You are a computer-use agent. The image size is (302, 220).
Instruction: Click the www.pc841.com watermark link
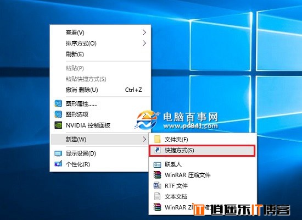[191, 126]
